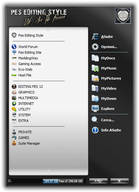Select the "ModdingWay" item text

[28, 58]
